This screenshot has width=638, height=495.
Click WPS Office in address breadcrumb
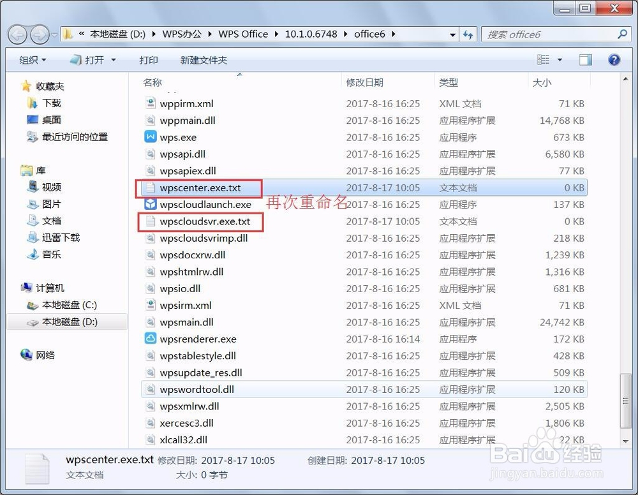[243, 34]
